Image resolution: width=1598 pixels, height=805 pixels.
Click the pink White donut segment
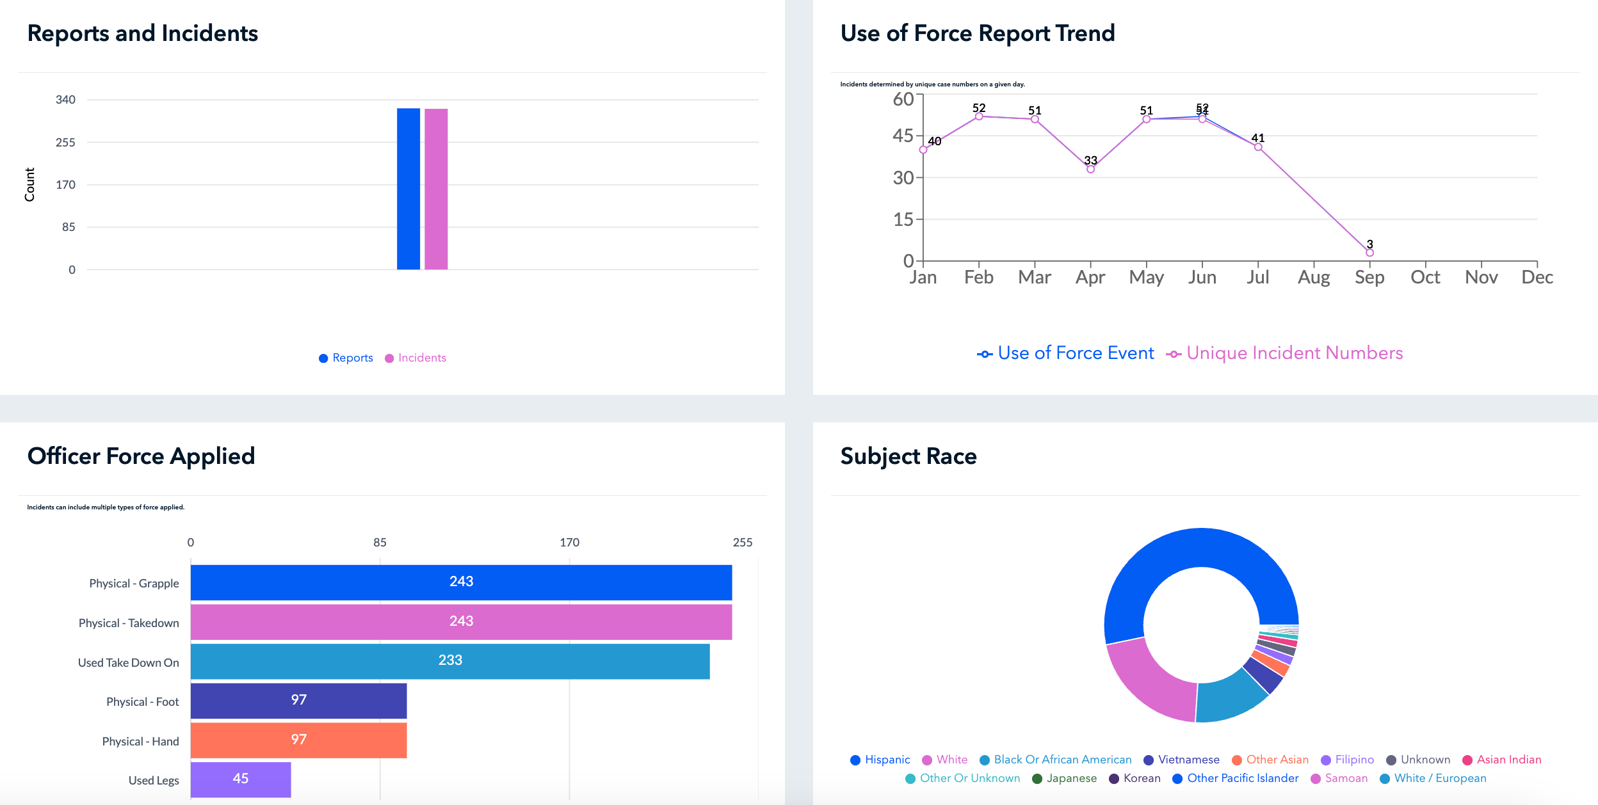pos(1152,685)
